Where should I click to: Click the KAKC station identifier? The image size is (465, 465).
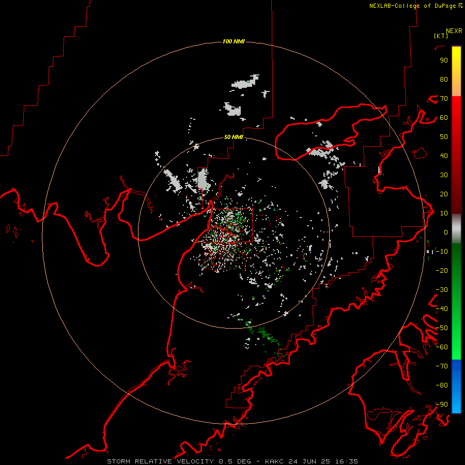point(274,461)
